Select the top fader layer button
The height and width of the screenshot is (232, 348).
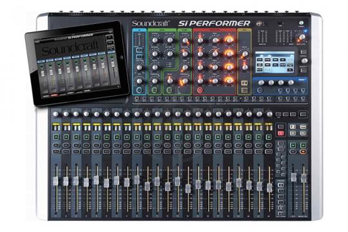[281, 185]
